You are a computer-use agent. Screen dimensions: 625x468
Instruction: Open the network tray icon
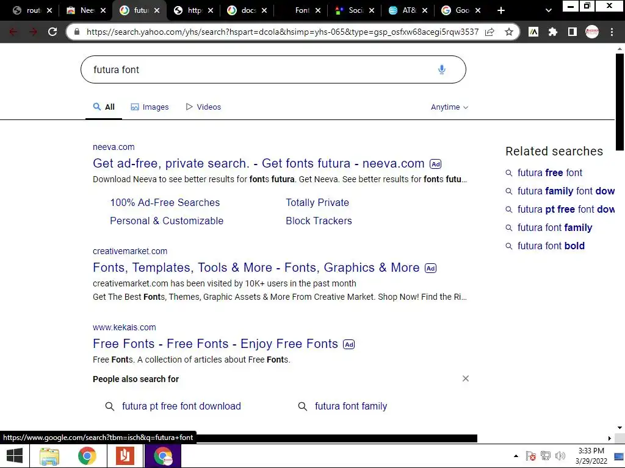545,456
